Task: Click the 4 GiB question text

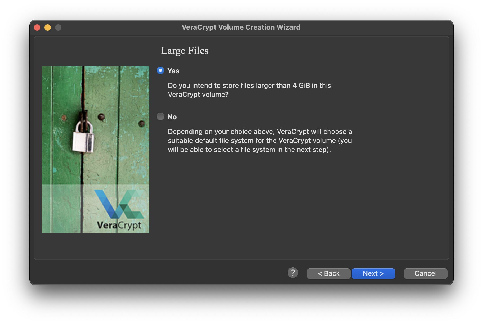Action: (x=249, y=90)
